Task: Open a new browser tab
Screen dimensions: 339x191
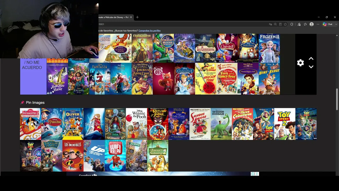Action: pos(137,17)
